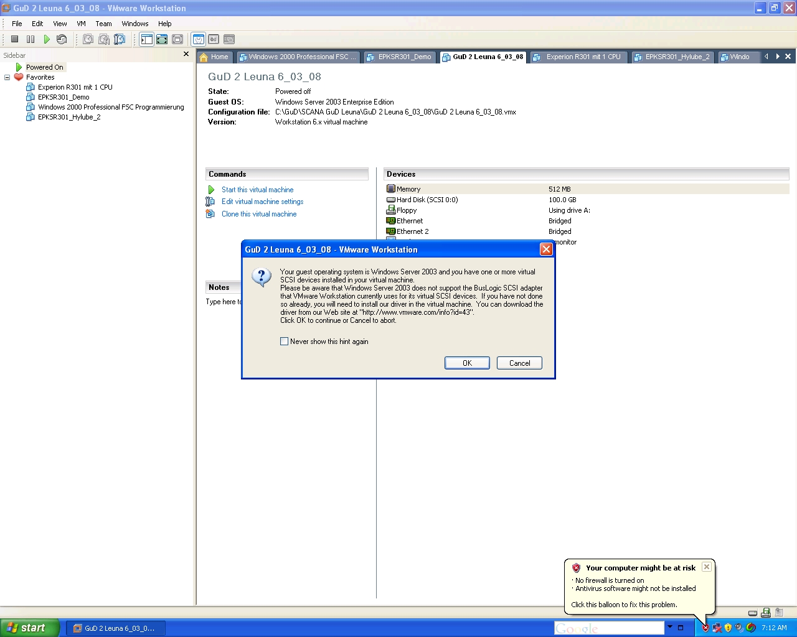This screenshot has height=637, width=797.
Task: Switch to the EPKSR301_Demo tab
Action: tap(399, 57)
